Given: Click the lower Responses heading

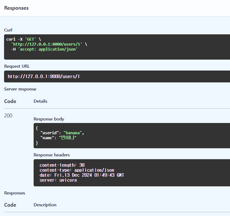Looking at the screenshot, I should (x=15, y=193).
